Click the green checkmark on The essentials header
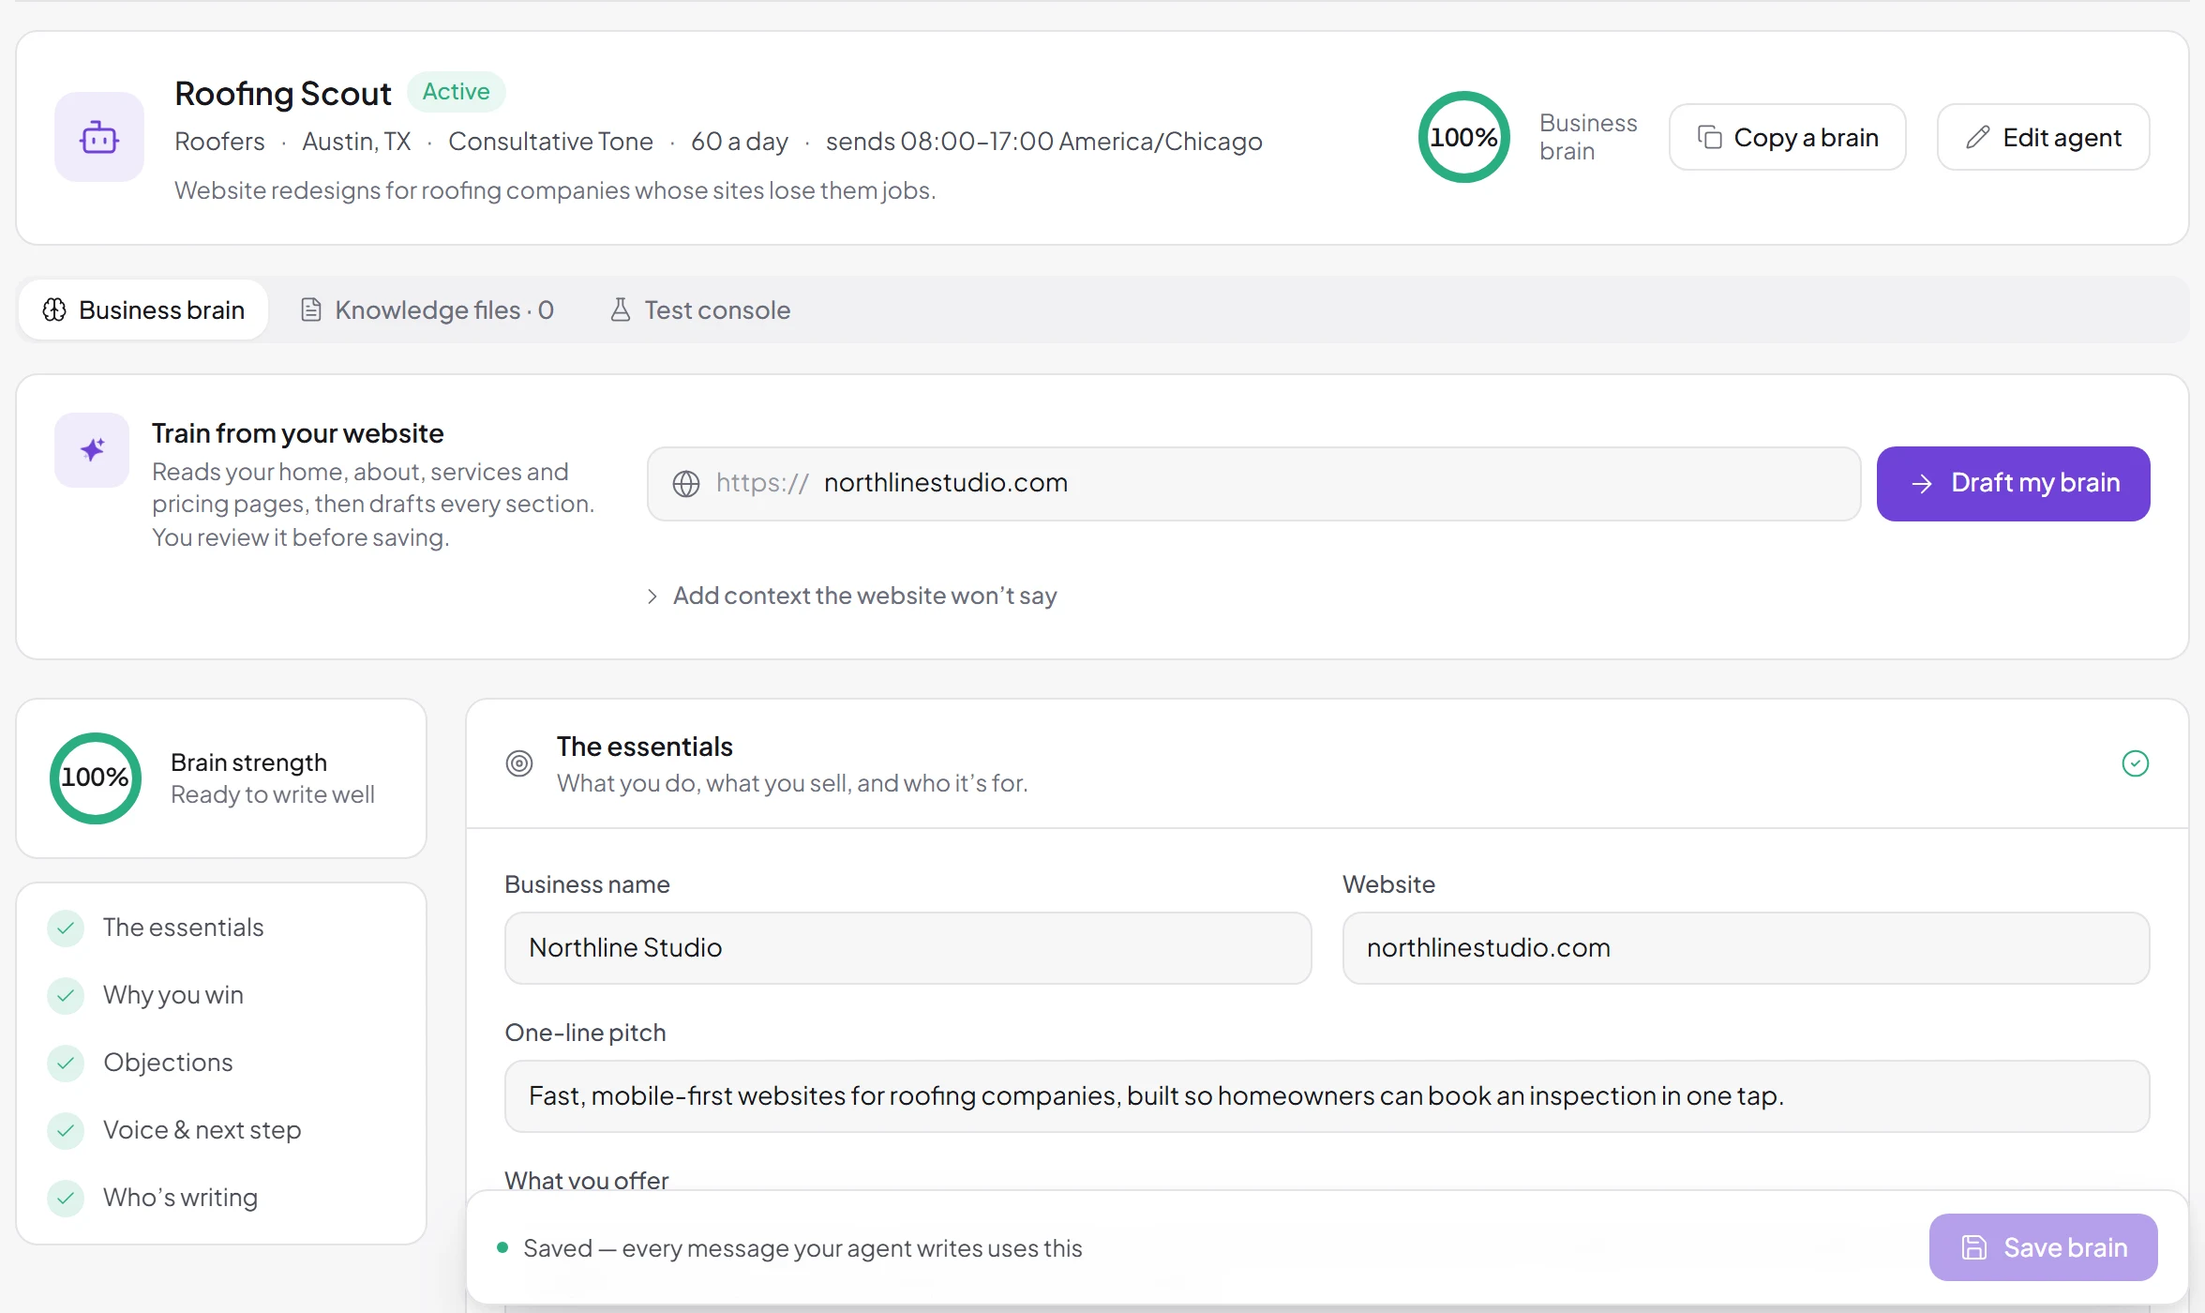 2136,763
